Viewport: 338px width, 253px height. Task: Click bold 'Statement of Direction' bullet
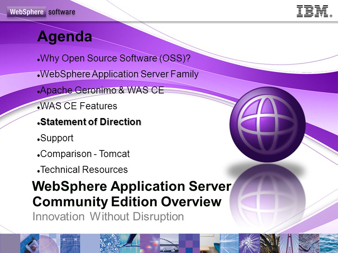[x=89, y=122]
